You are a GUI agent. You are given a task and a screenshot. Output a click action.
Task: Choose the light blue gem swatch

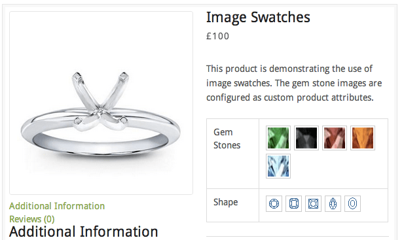pyautogui.click(x=278, y=166)
